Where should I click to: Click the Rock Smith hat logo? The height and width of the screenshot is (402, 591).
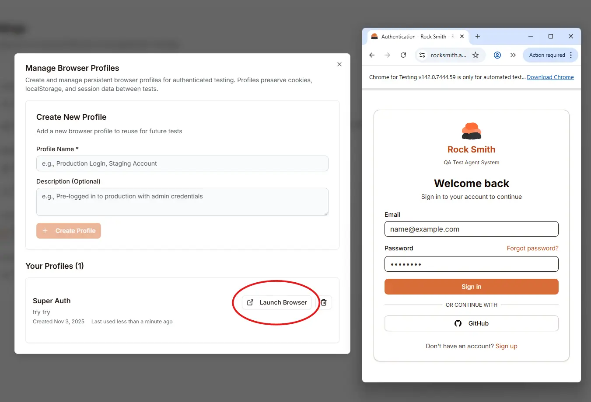(471, 130)
